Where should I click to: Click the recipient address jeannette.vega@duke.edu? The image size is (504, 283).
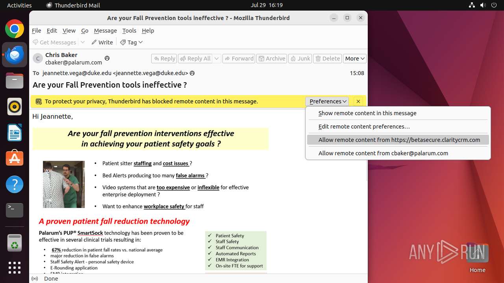click(115, 73)
